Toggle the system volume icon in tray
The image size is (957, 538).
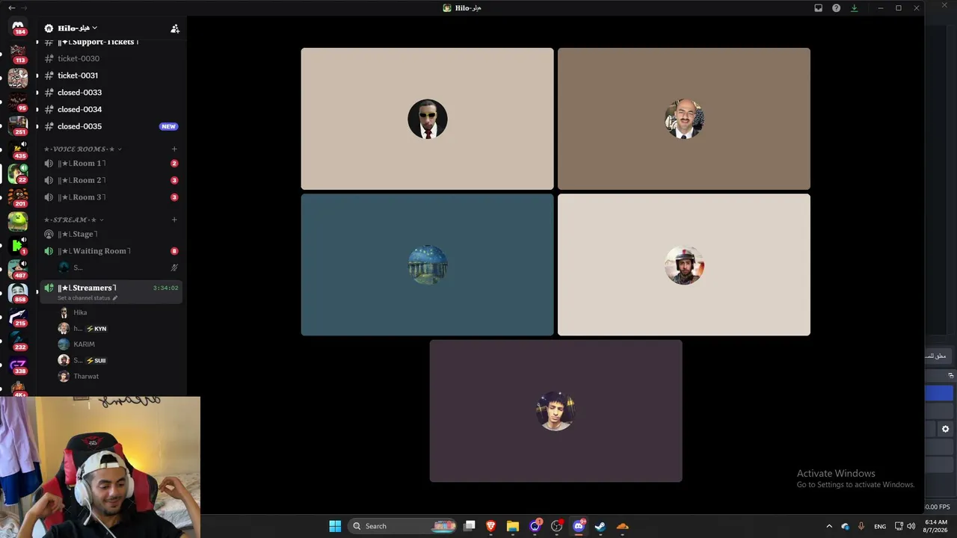pyautogui.click(x=911, y=526)
